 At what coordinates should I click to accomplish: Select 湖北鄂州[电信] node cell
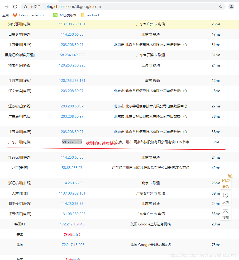[20, 24]
